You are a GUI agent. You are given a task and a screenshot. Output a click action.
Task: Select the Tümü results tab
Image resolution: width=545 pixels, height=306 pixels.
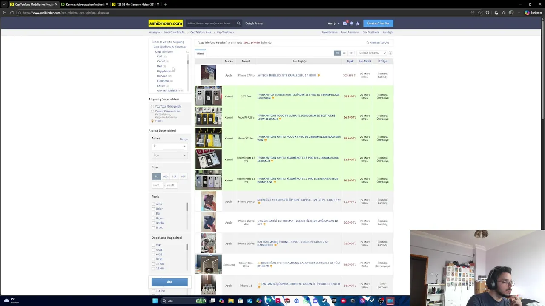[x=200, y=54]
